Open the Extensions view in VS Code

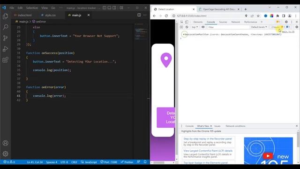5,60
